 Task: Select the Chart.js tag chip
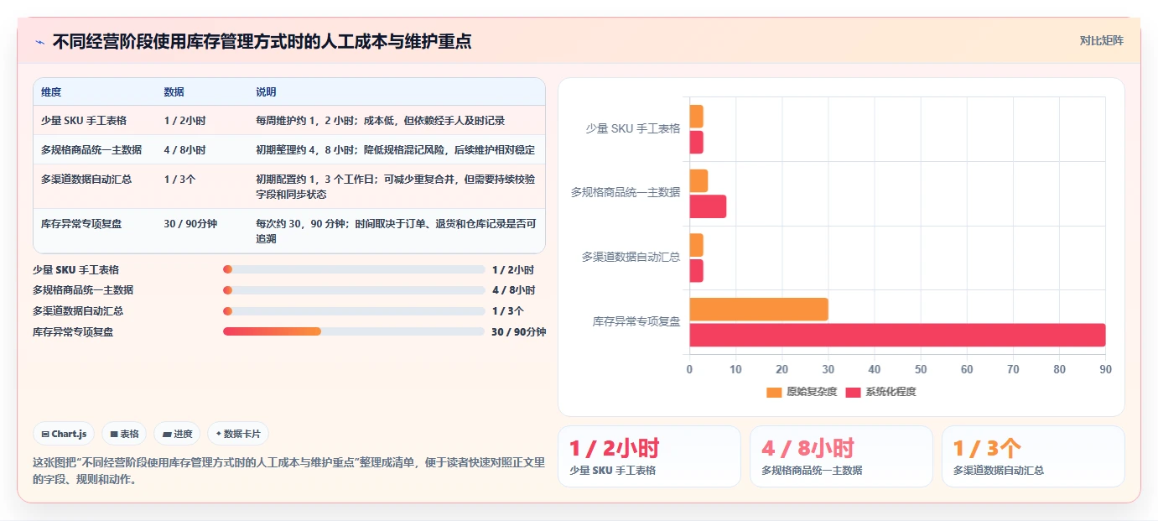point(65,434)
